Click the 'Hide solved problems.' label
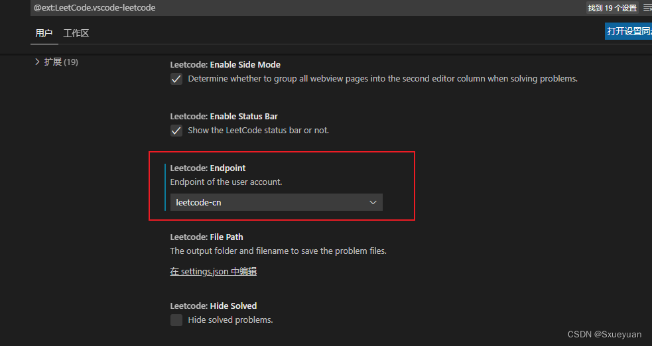The image size is (652, 346). 230,320
